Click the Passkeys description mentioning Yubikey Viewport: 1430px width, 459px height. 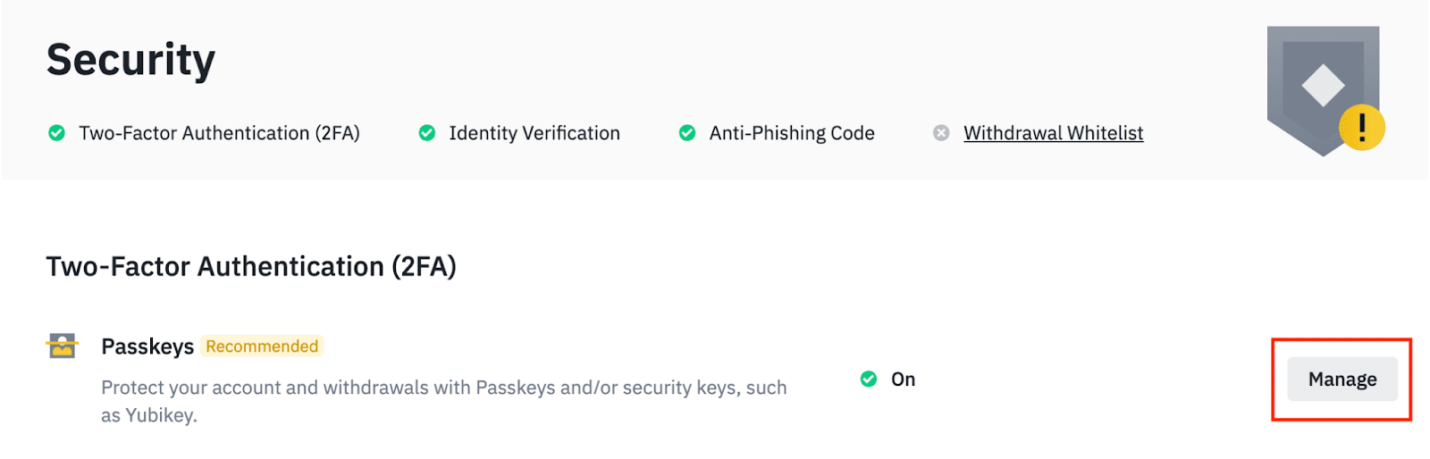point(444,401)
